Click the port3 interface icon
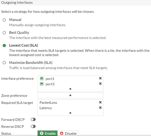151x136 pixels. [x=42, y=84]
